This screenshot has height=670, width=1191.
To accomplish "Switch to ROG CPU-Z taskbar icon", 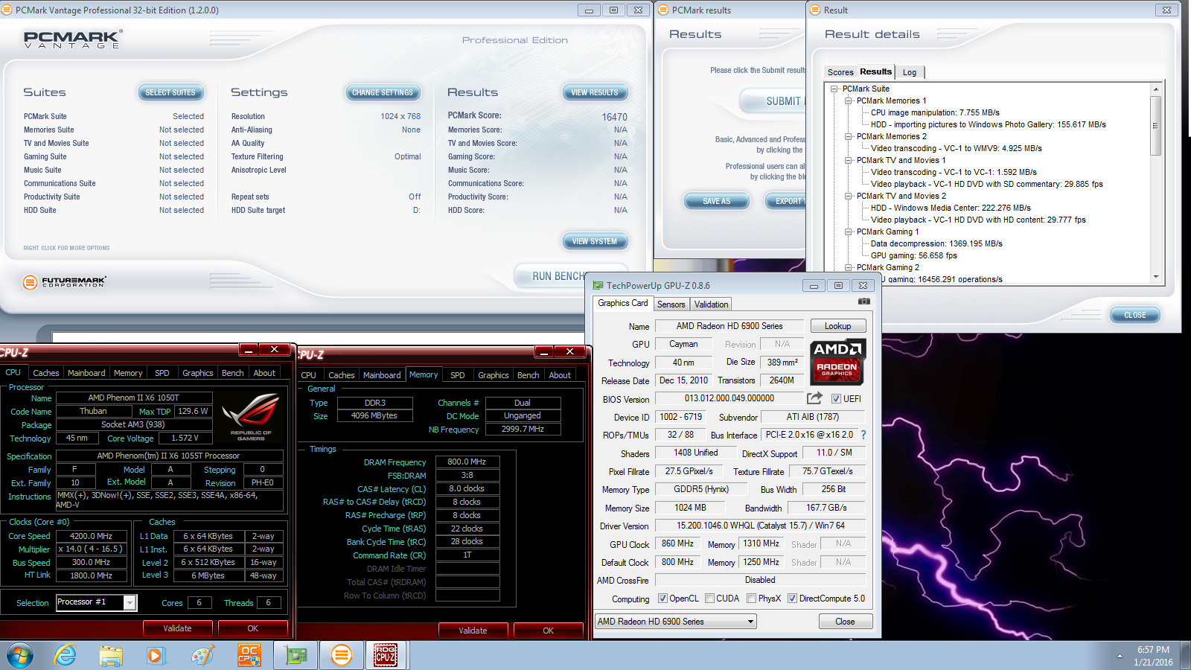I will [x=386, y=656].
